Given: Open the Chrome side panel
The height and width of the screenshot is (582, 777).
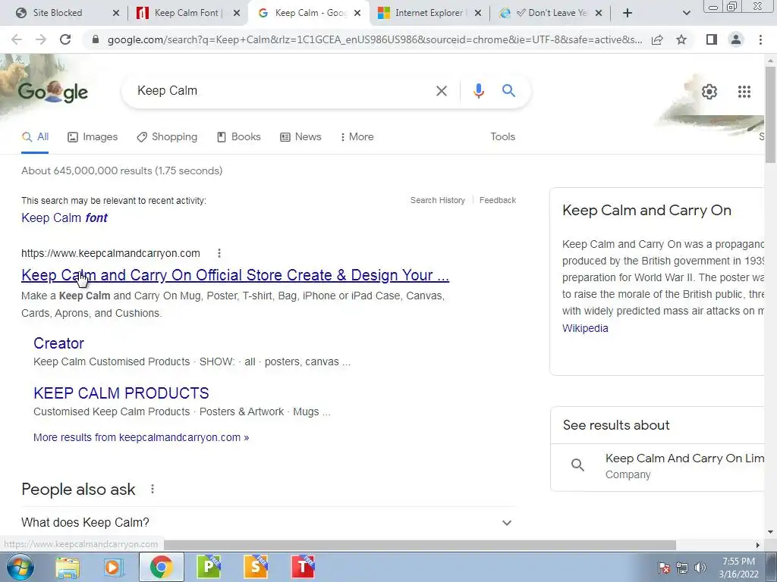Looking at the screenshot, I should coord(712,39).
